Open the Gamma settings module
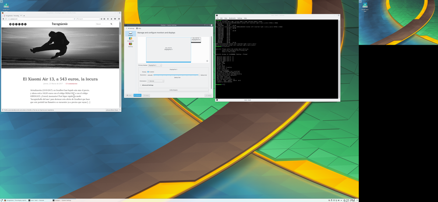Image resolution: width=438 pixels, height=202 pixels. coord(130,45)
